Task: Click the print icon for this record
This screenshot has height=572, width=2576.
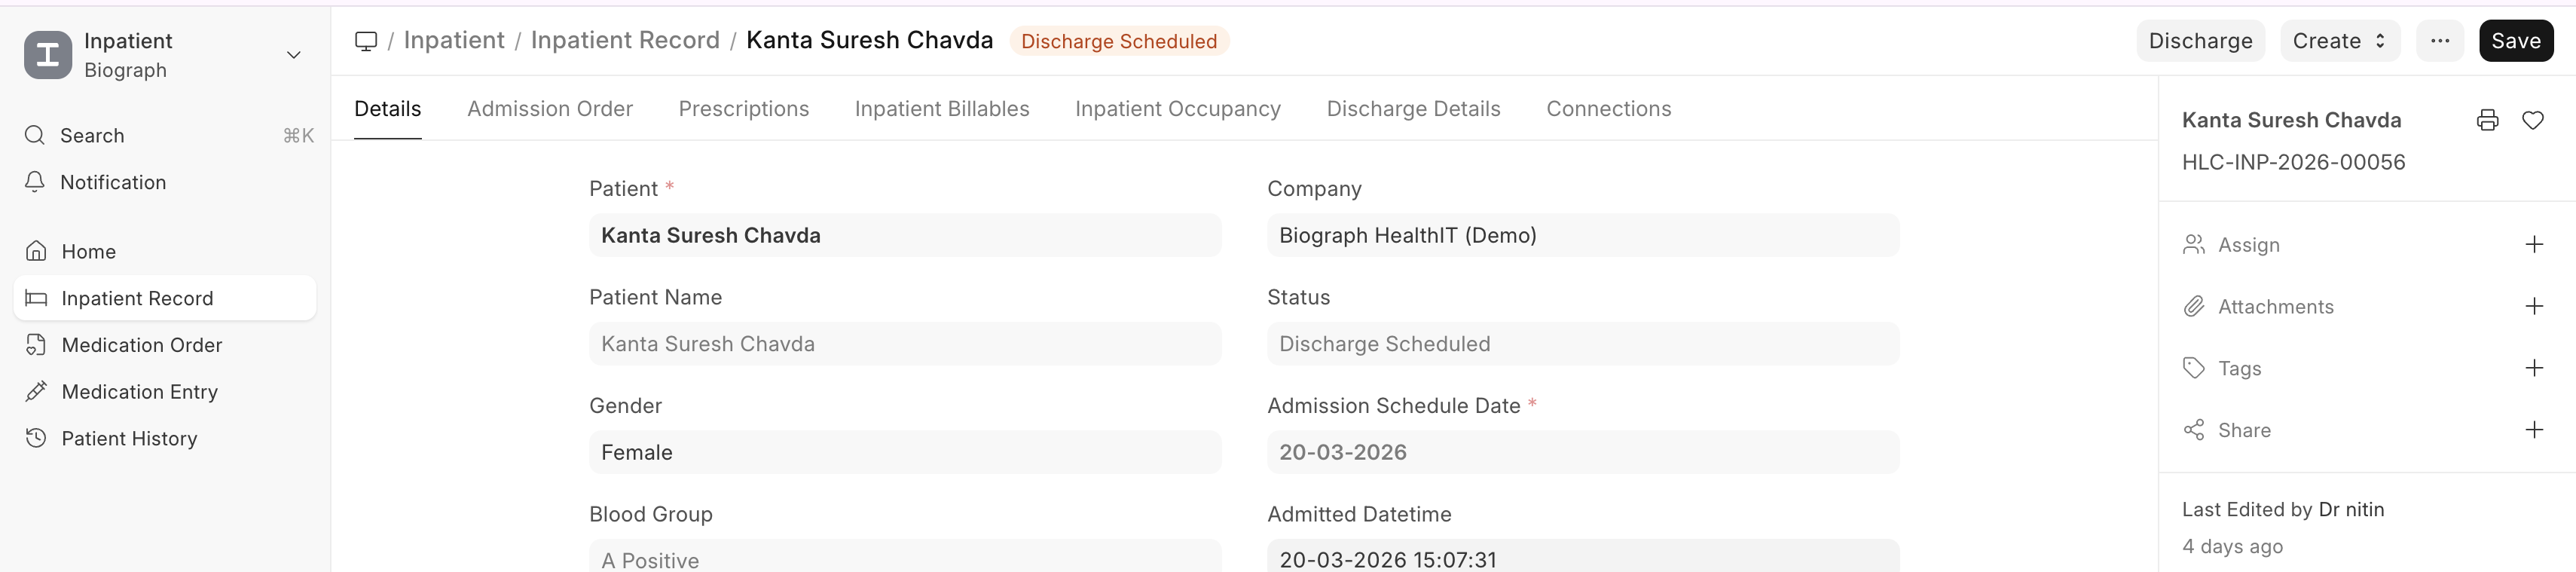Action: click(2487, 120)
